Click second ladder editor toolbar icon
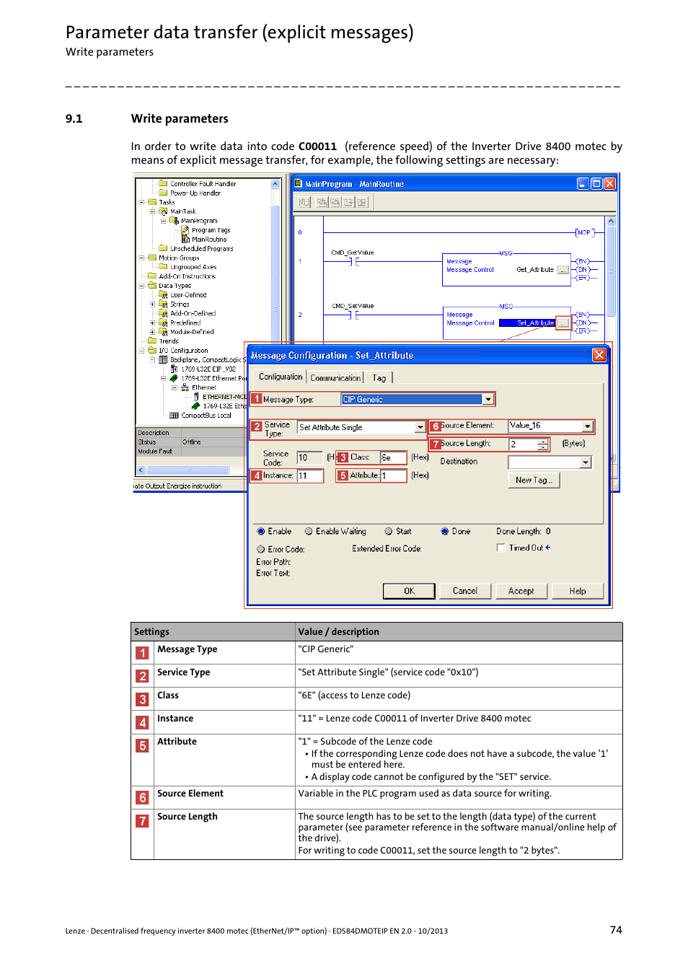 (322, 203)
